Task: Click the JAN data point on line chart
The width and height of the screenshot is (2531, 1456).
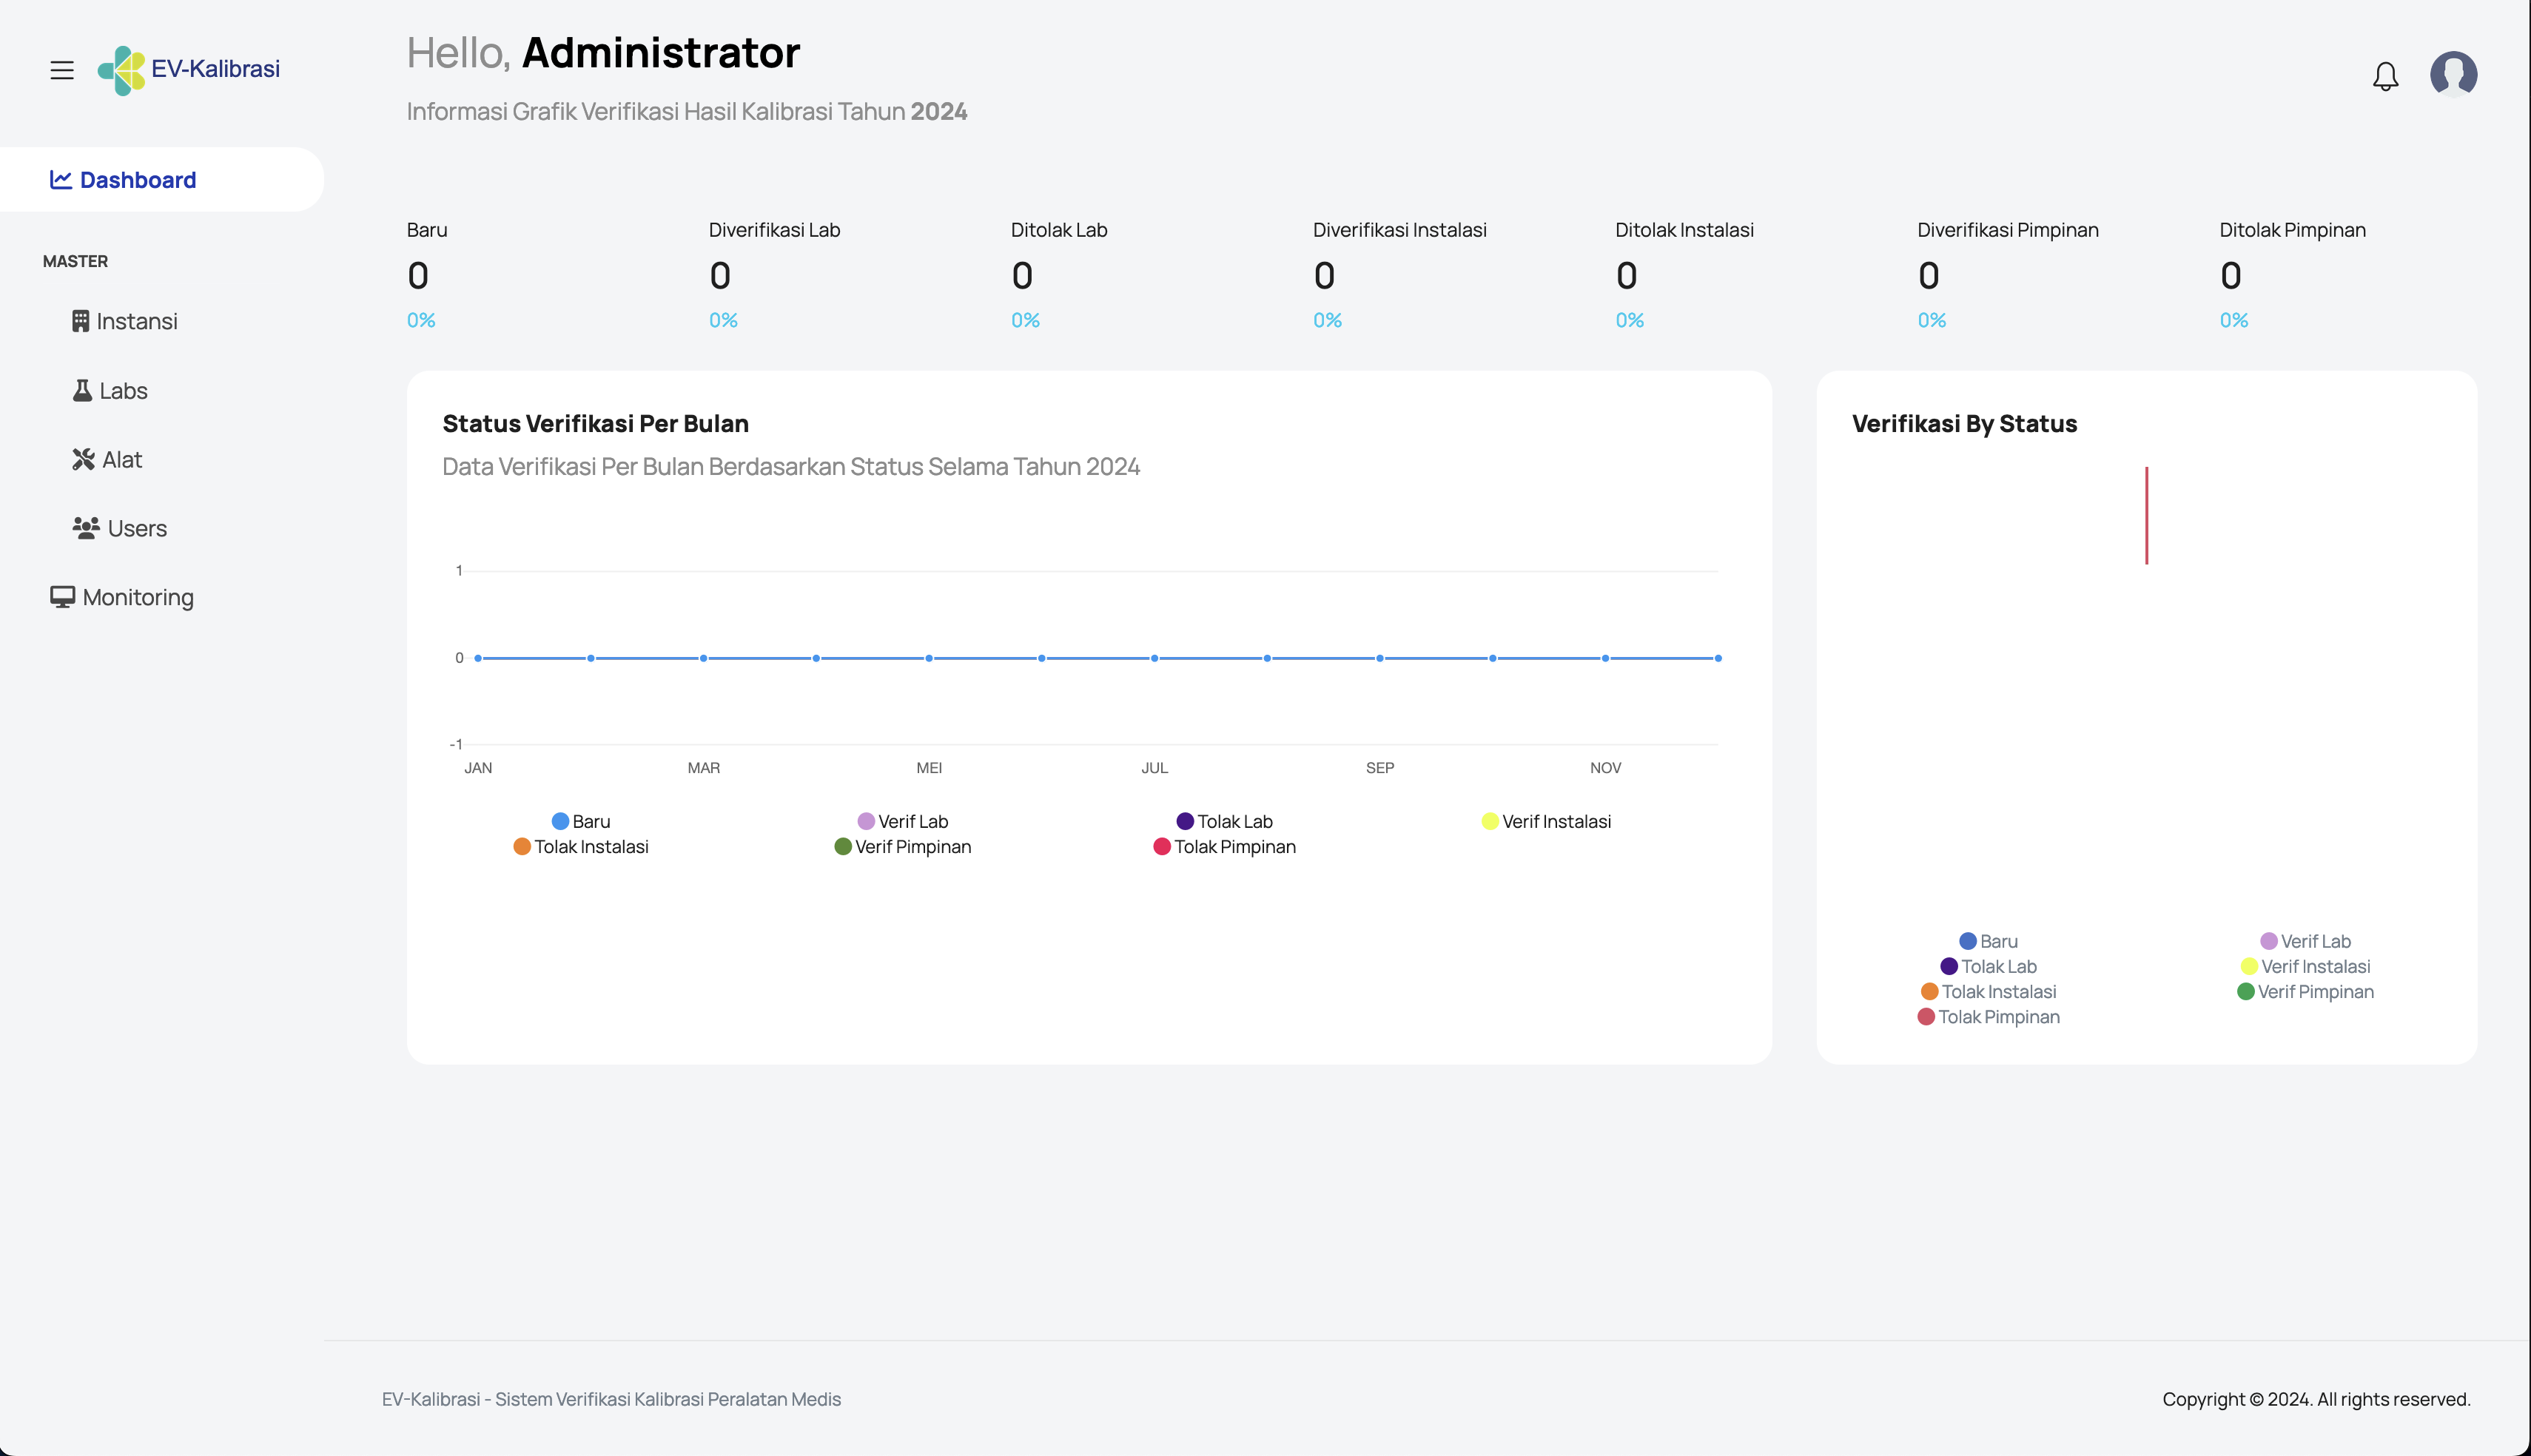Action: 478,658
